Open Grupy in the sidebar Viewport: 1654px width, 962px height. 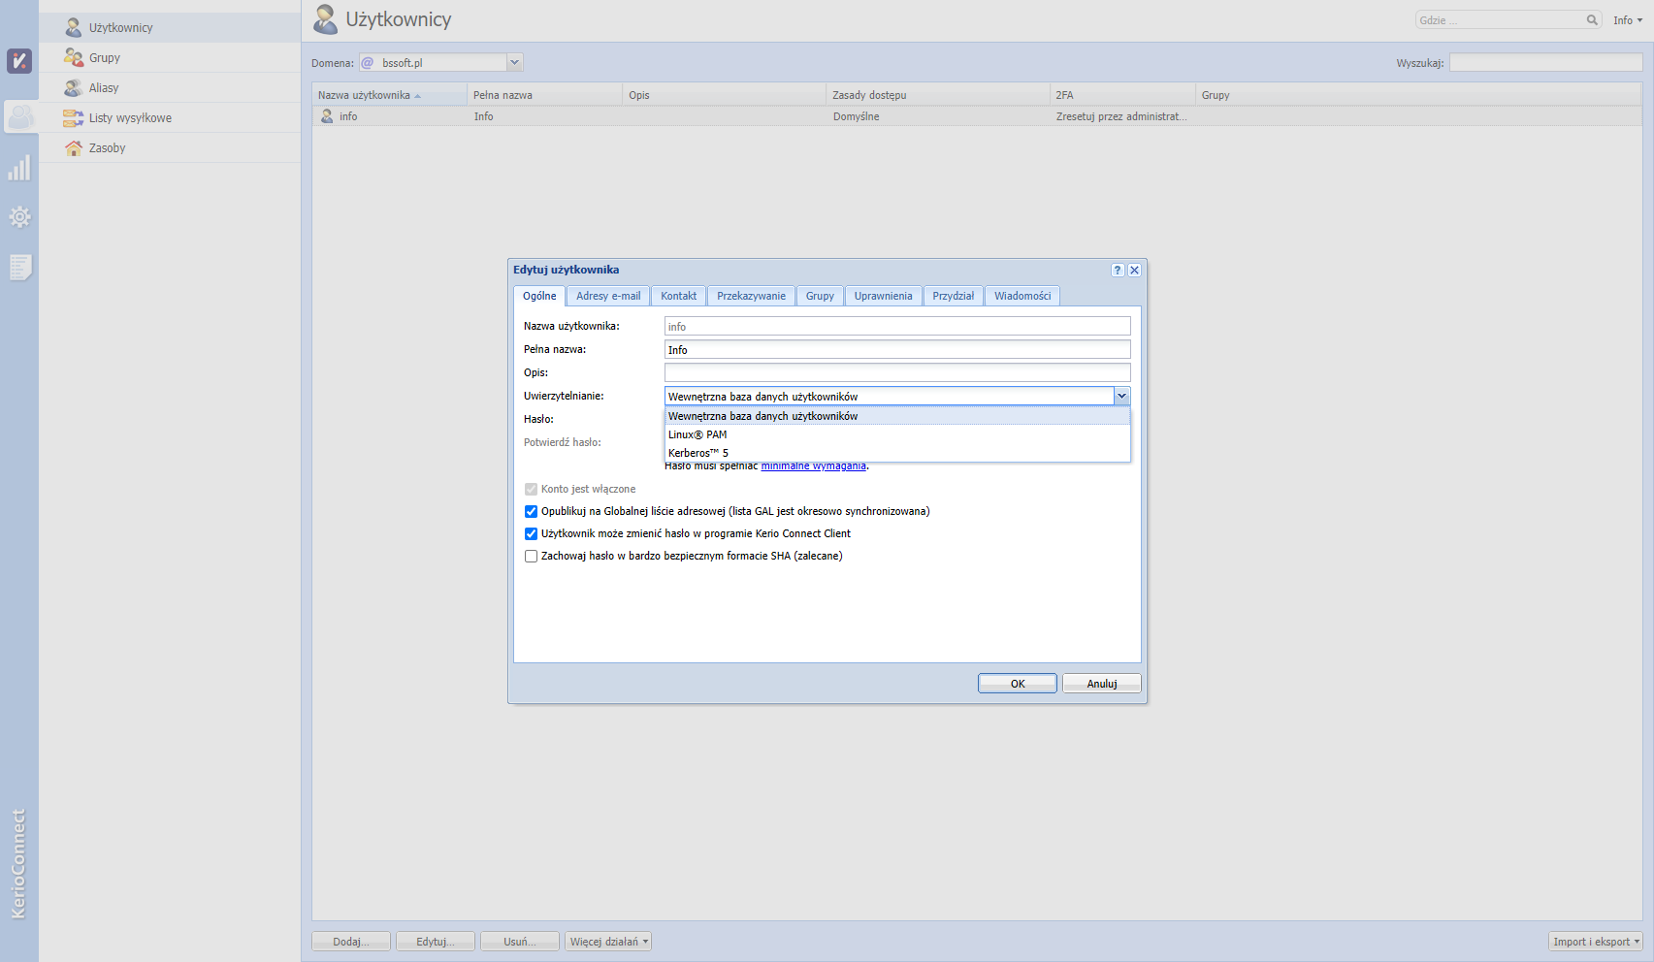105,58
